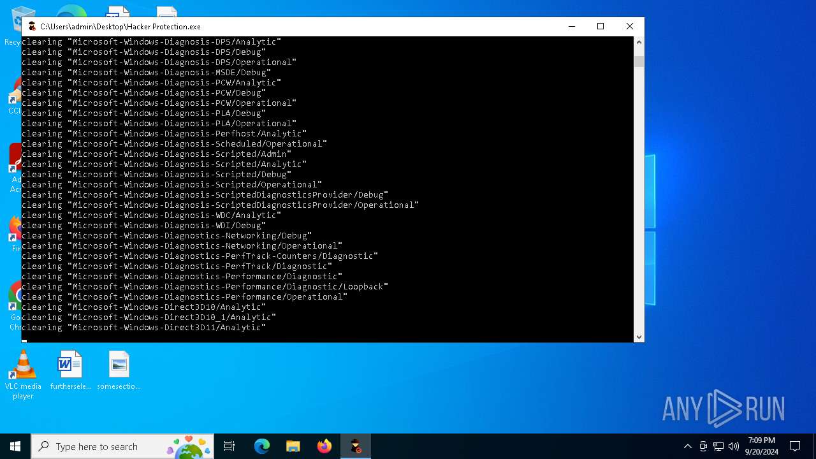Click the line "Microsoft-Windows-Diagnosis-Scheduled/Operational"
816x459 pixels.
(175, 144)
